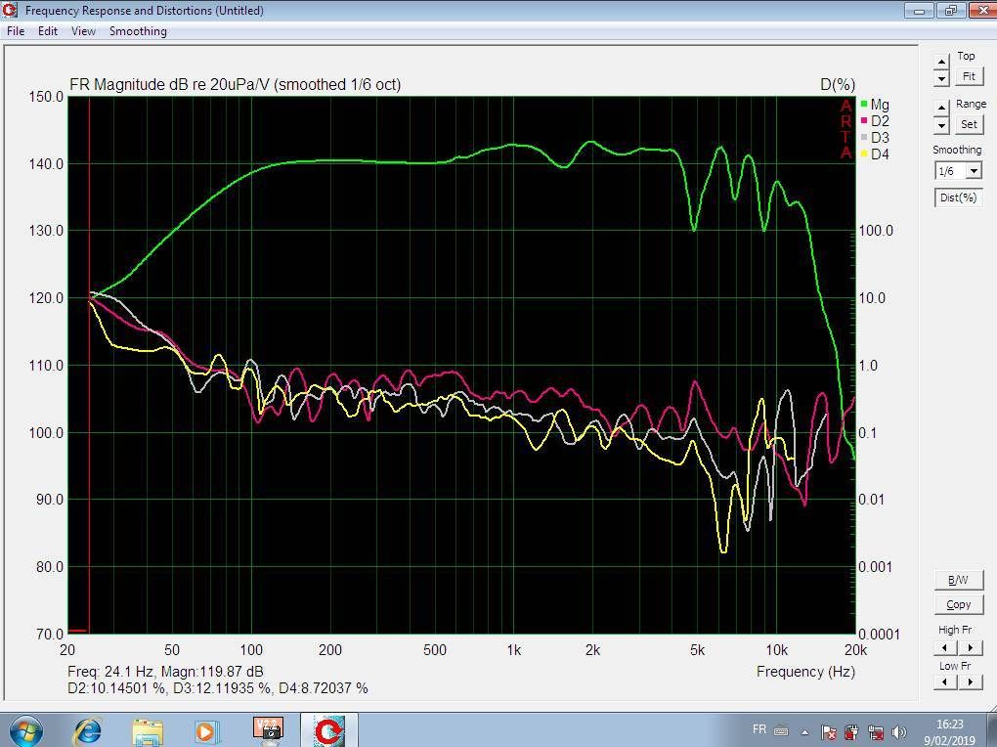This screenshot has width=997, height=747.
Task: Click the Fit button
Action: coord(969,76)
